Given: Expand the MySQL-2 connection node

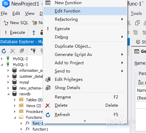Looking at the screenshot, I should tap(2, 59).
